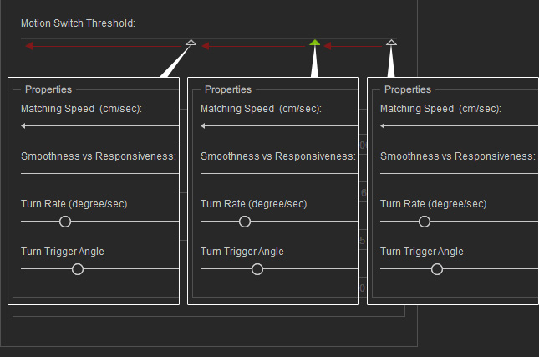Click Turn Rate slider handle in right panel
This screenshot has height=357, width=539.
click(x=425, y=222)
